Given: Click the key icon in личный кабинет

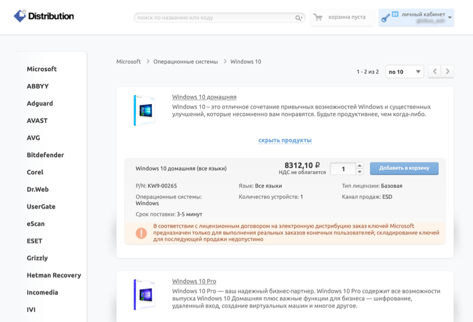Looking at the screenshot, I should point(385,19).
